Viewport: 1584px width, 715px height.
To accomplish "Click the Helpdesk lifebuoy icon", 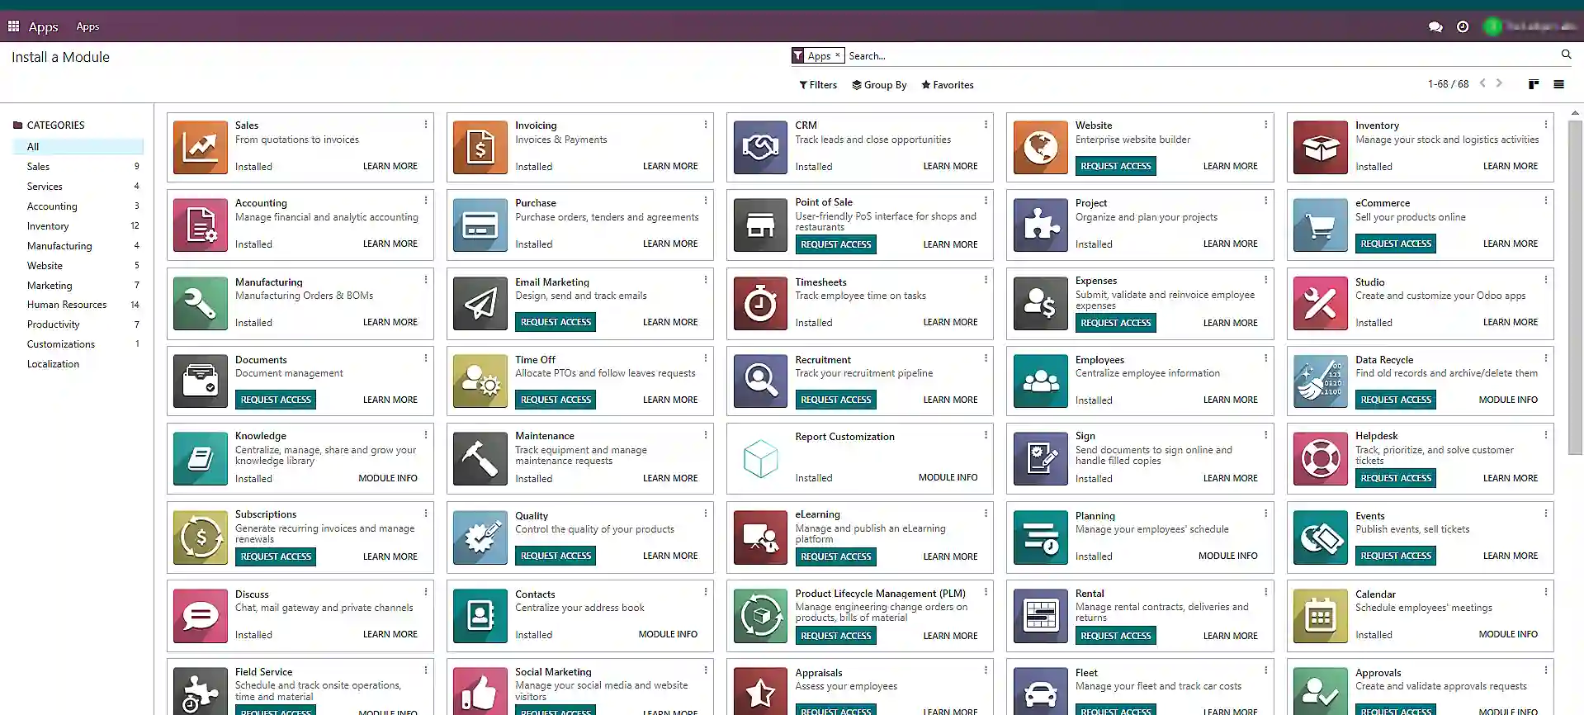I will coord(1320,458).
